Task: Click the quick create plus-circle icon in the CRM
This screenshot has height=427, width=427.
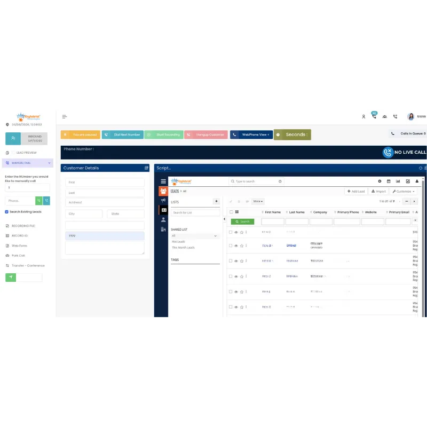Action: click(x=379, y=181)
